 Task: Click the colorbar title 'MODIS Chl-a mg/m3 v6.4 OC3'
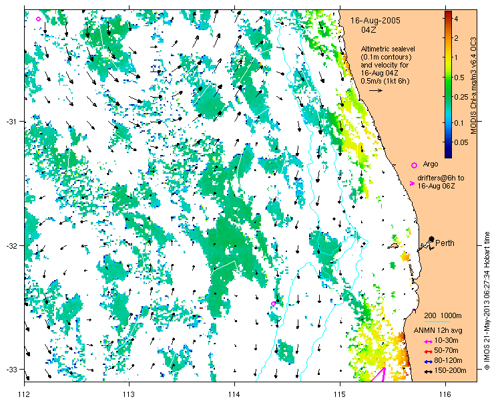tap(473, 86)
